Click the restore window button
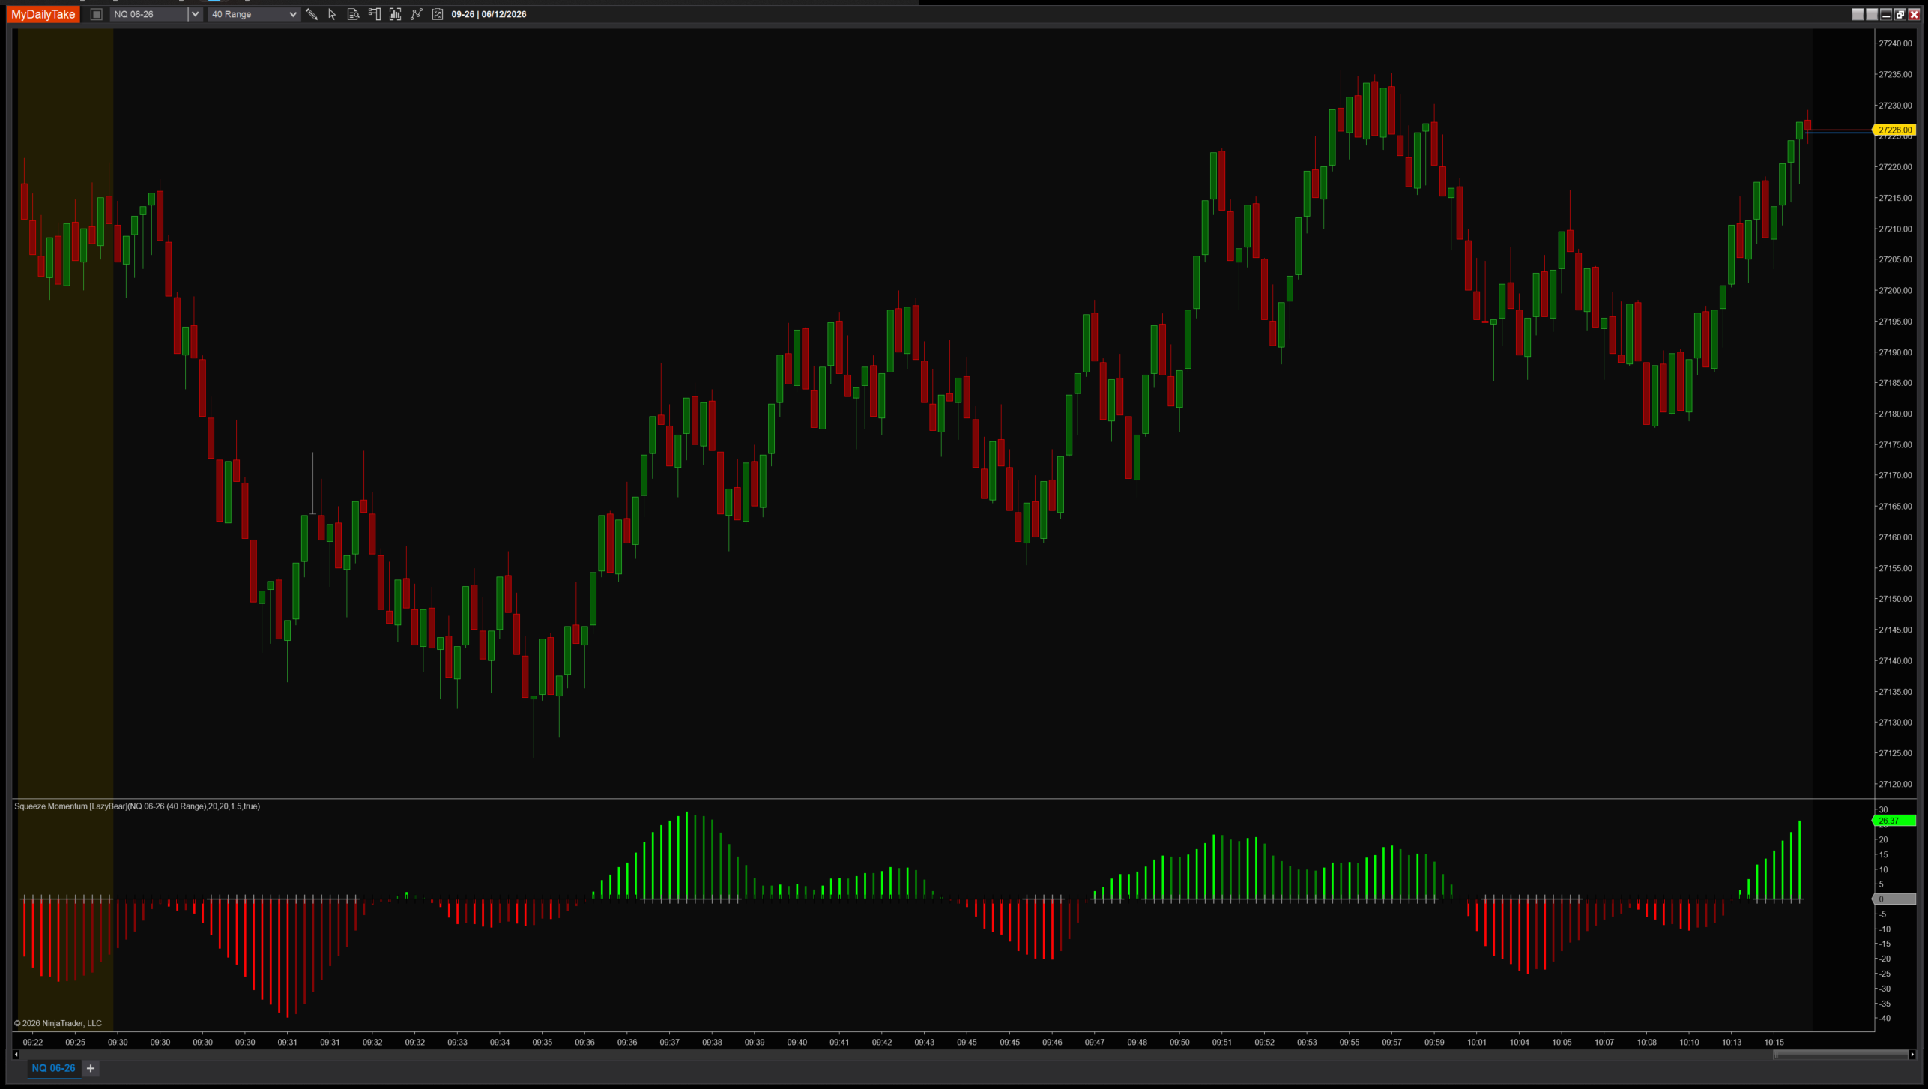 1900,14
